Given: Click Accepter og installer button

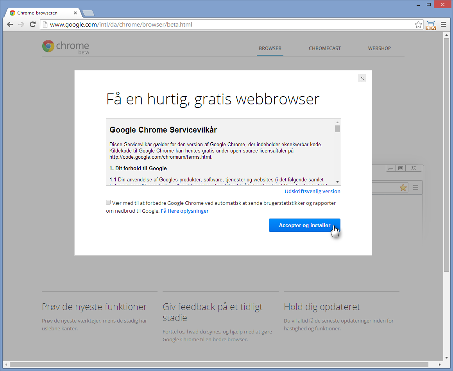Looking at the screenshot, I should click(x=304, y=225).
